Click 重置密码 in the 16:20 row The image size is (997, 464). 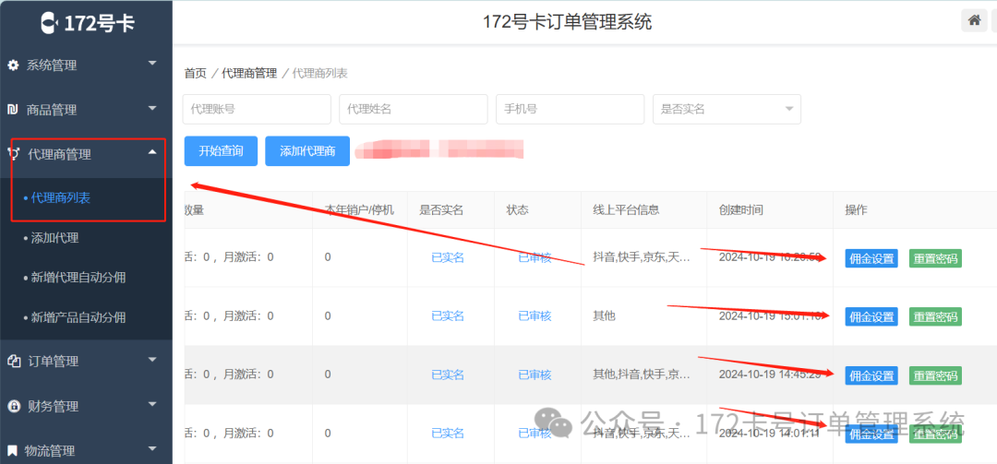coord(935,258)
